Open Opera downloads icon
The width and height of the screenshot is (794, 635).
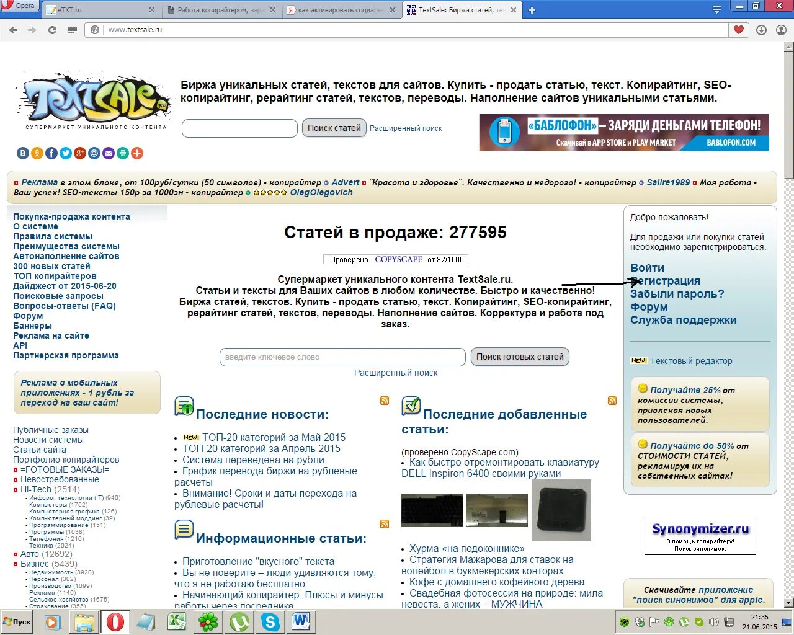(761, 30)
